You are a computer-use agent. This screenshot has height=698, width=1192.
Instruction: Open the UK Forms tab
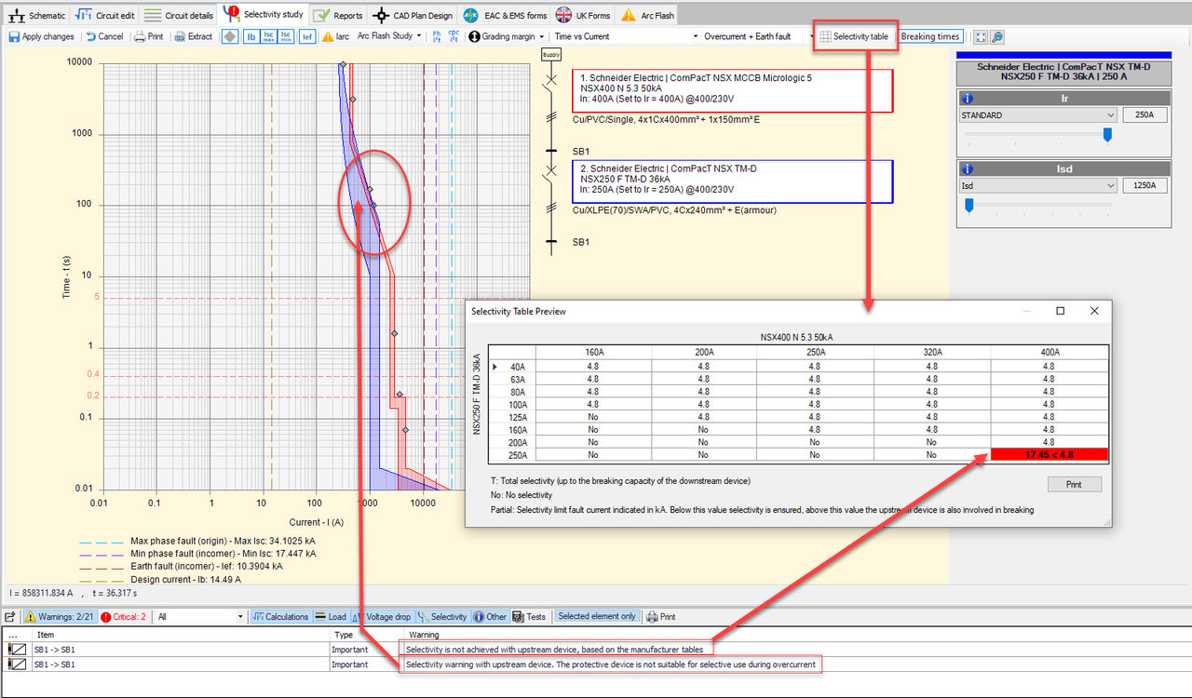tap(584, 15)
